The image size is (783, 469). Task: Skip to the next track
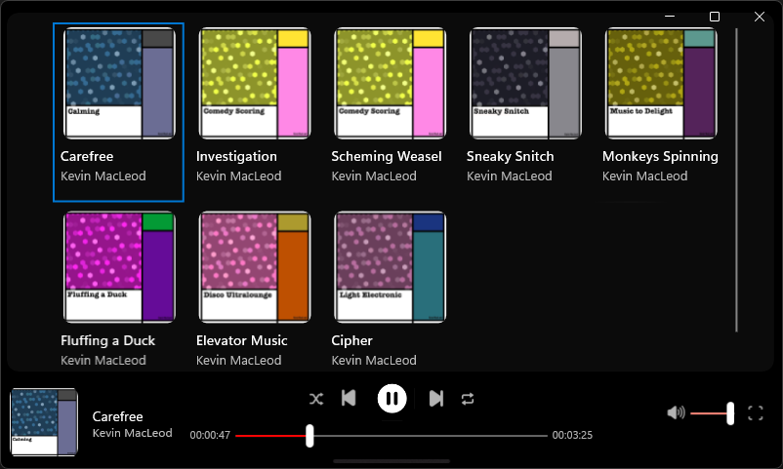pyautogui.click(x=436, y=398)
